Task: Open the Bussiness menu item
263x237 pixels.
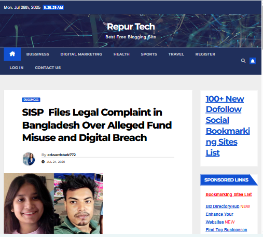Action: click(38, 54)
